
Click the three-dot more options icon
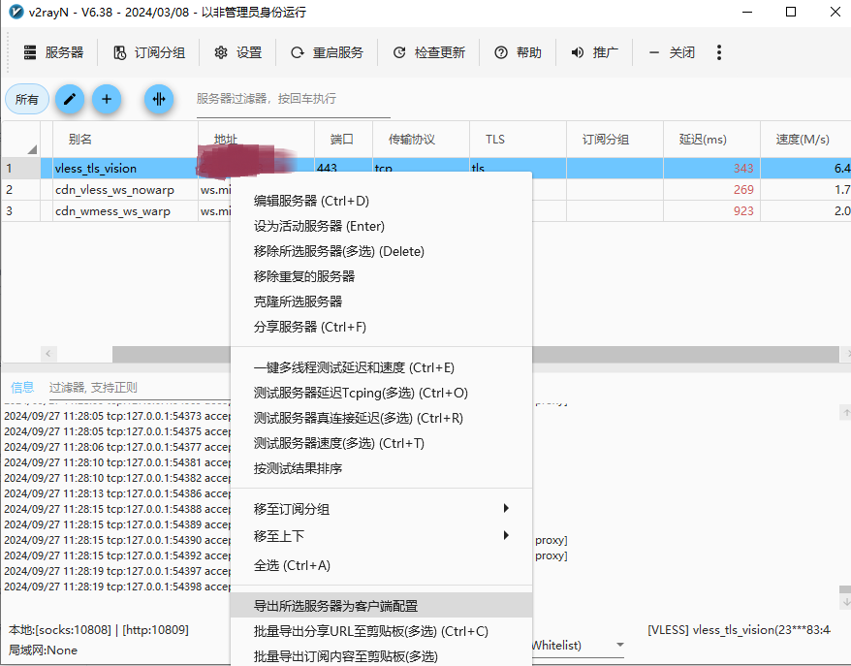point(719,52)
